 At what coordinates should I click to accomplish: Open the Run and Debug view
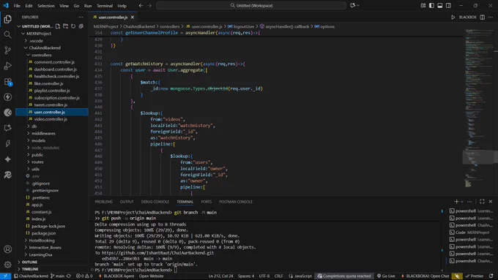coord(7,66)
